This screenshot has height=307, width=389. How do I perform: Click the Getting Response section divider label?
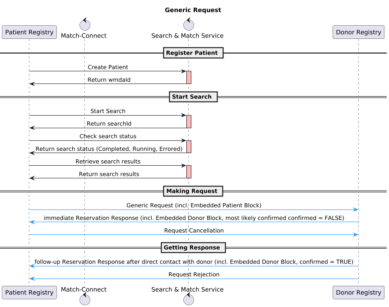(x=193, y=248)
